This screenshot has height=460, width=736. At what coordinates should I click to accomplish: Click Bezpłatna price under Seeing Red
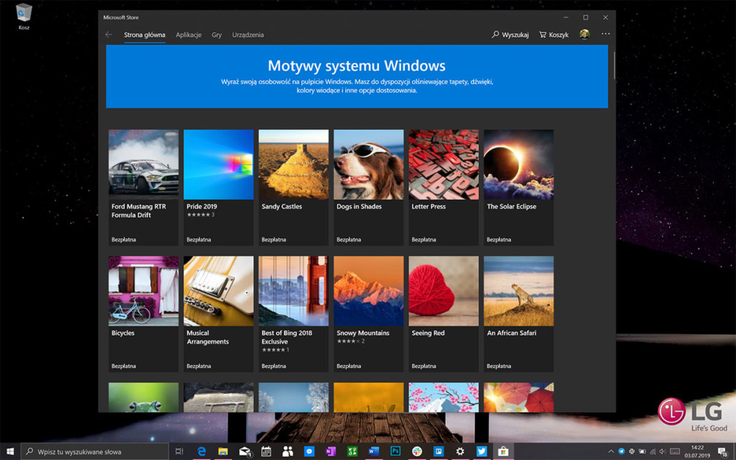tap(424, 366)
